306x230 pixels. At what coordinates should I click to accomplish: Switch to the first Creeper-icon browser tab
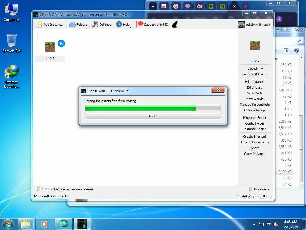pyautogui.click(x=211, y=6)
